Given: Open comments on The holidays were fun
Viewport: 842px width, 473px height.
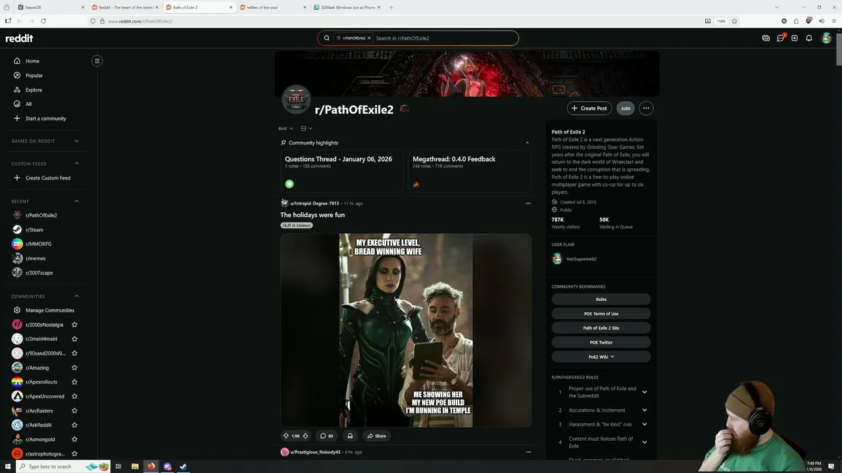Looking at the screenshot, I should (x=327, y=436).
